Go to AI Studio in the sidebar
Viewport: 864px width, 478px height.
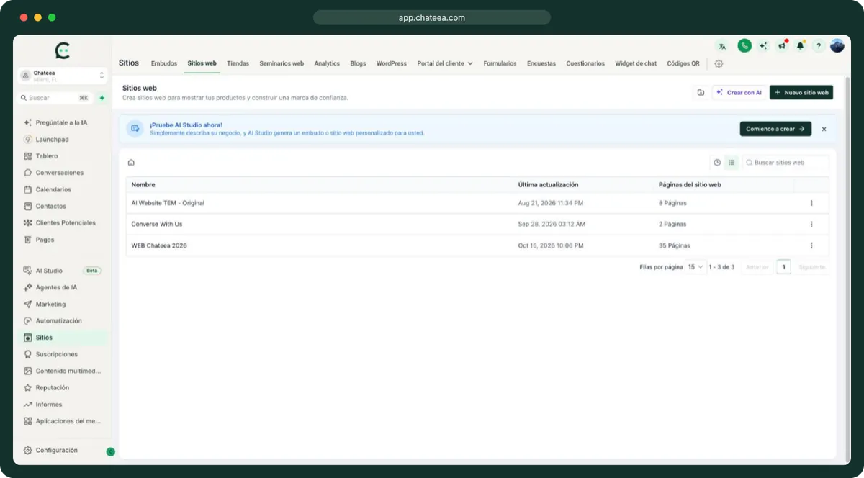(49, 271)
